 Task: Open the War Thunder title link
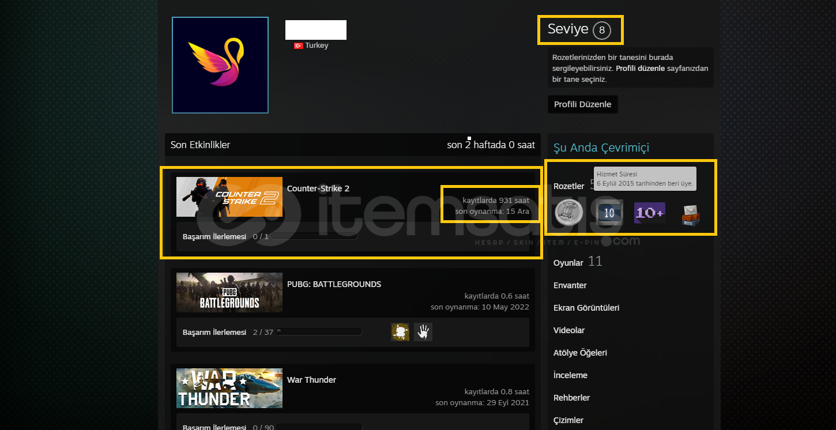tap(311, 380)
